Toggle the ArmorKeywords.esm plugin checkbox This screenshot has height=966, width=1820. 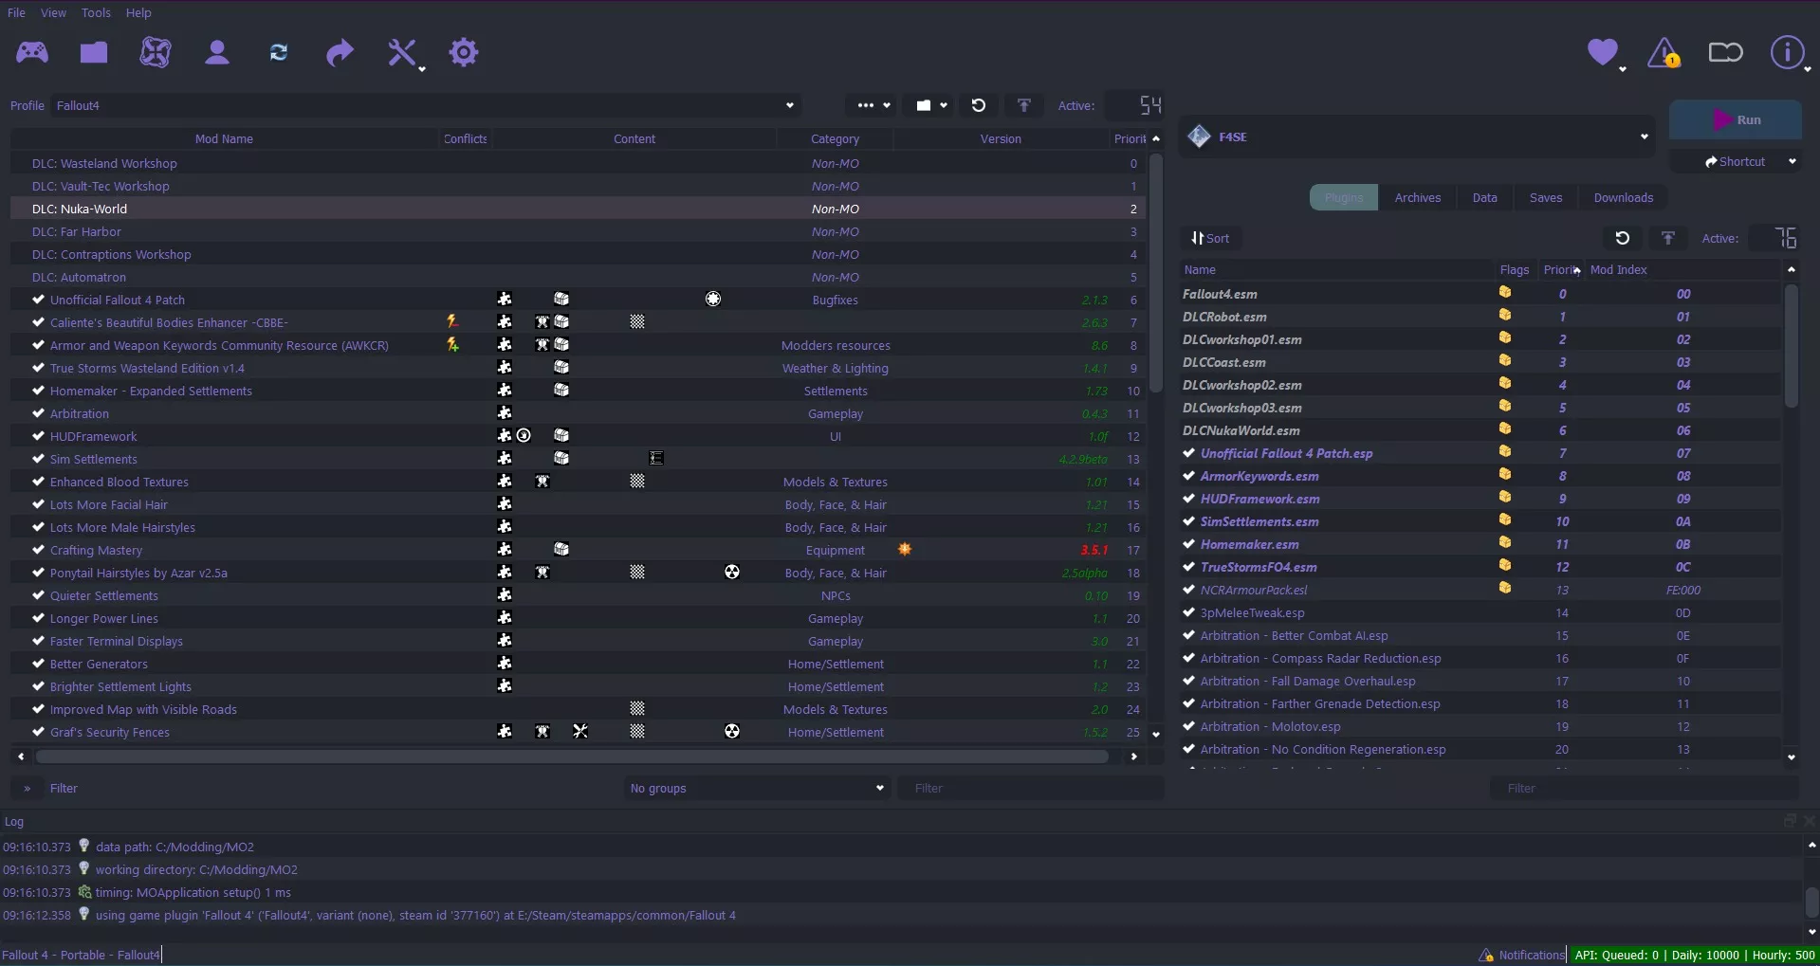click(x=1188, y=475)
